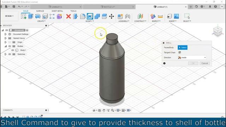Image resolution: width=226 pixels, height=127 pixels.
Task: Activate the root component radio button
Action: click(x=27, y=30)
